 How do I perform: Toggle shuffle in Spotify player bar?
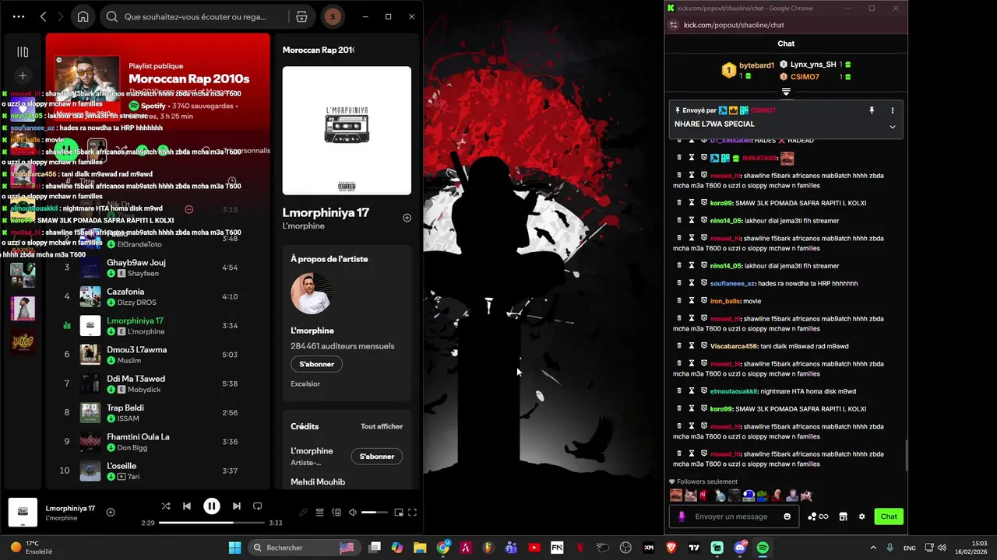point(166,506)
